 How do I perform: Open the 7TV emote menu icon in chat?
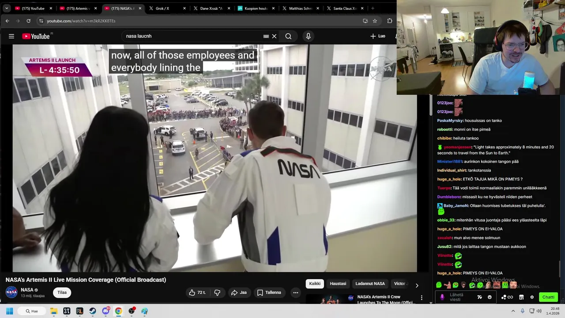[479, 297]
